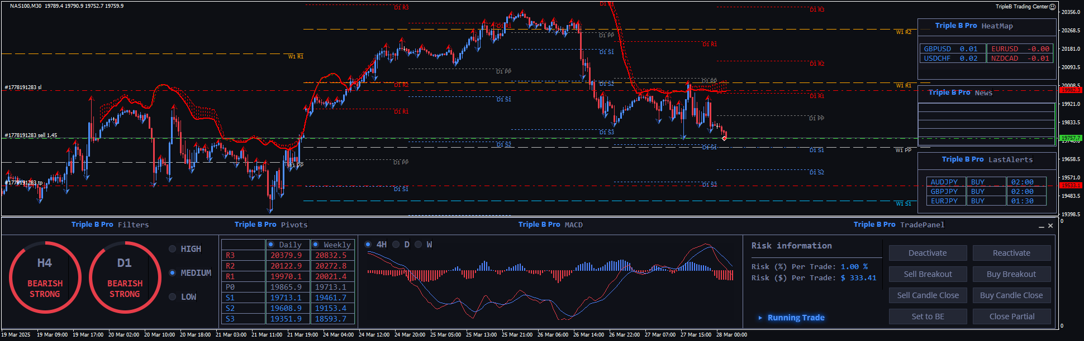This screenshot has height=341, width=1084.
Task: Click the D1 bearish strong gauge
Action: [x=125, y=277]
